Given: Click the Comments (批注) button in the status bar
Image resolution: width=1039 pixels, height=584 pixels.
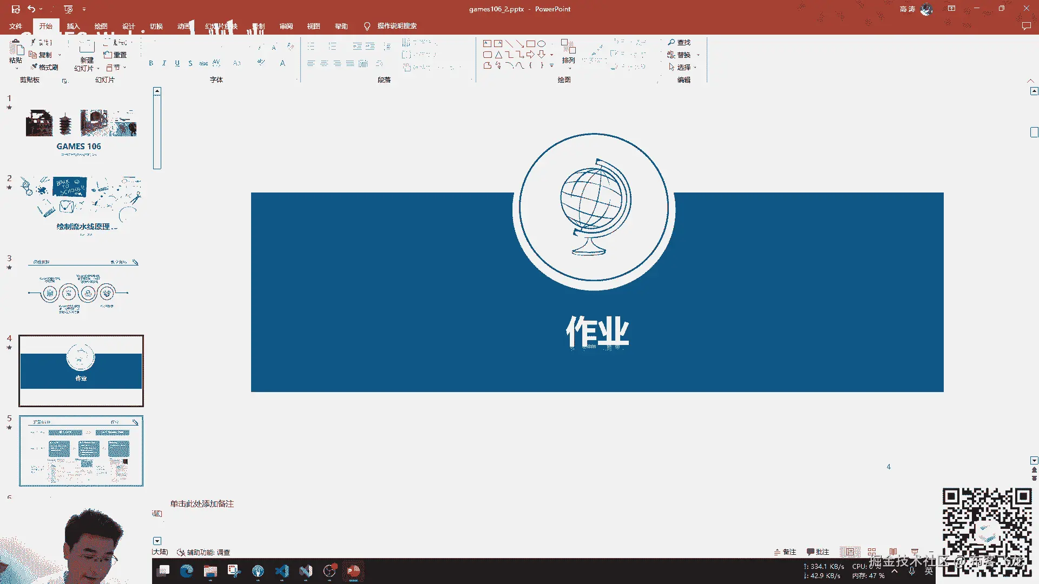Looking at the screenshot, I should pyautogui.click(x=818, y=552).
